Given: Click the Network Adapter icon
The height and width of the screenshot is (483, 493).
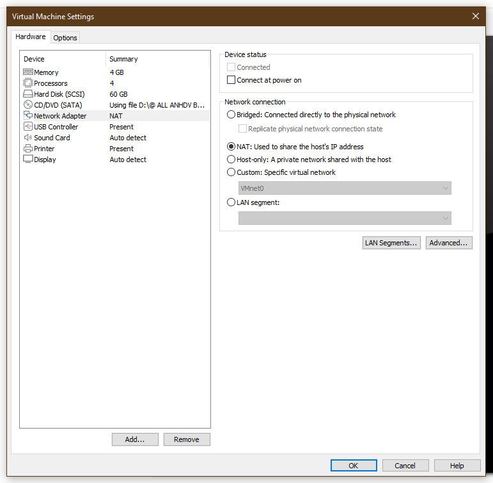Looking at the screenshot, I should tap(28, 116).
